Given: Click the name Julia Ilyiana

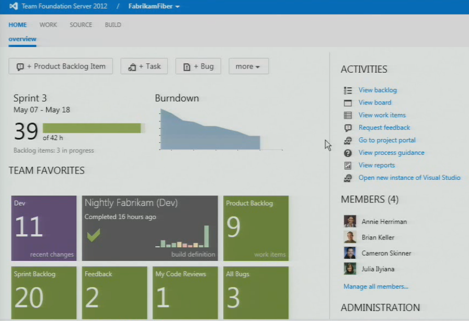Looking at the screenshot, I should [378, 269].
